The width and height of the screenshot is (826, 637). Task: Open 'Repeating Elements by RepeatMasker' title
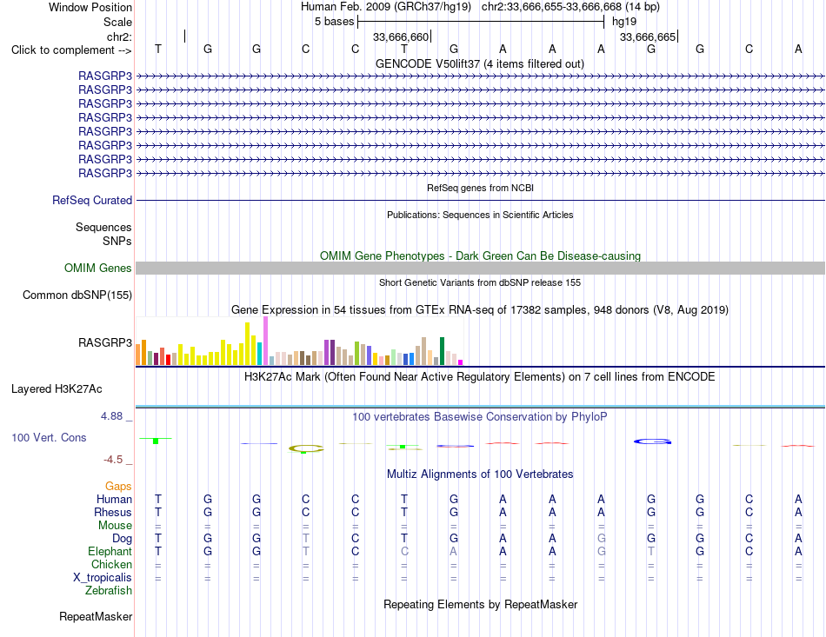point(480,604)
